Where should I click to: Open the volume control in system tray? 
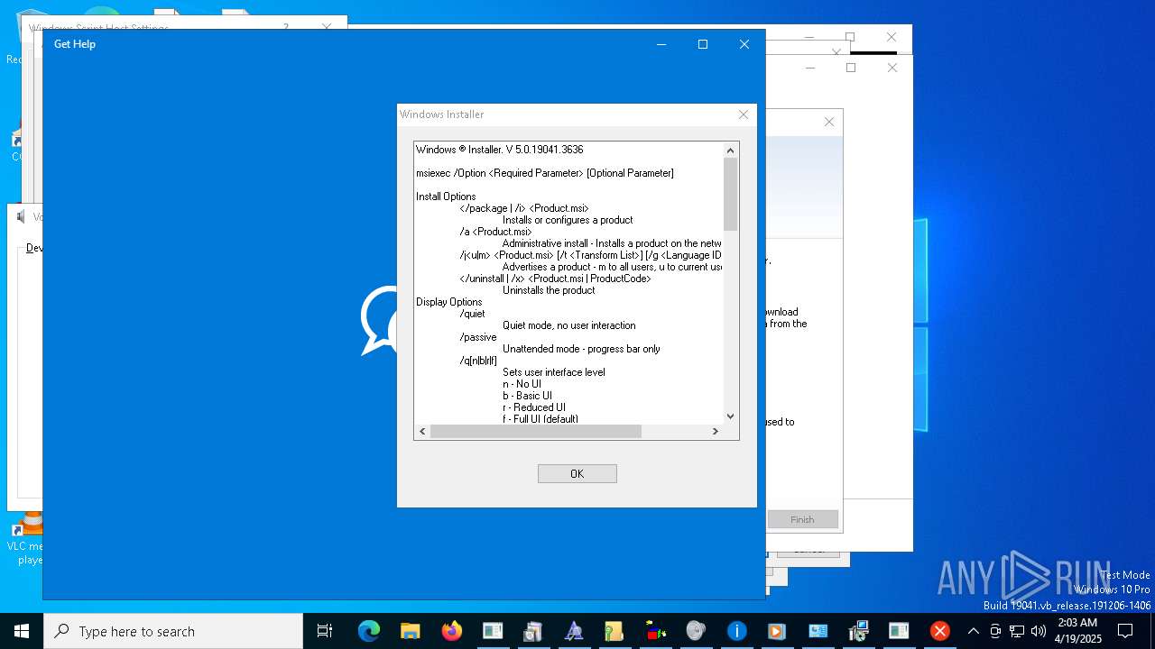coord(1039,631)
